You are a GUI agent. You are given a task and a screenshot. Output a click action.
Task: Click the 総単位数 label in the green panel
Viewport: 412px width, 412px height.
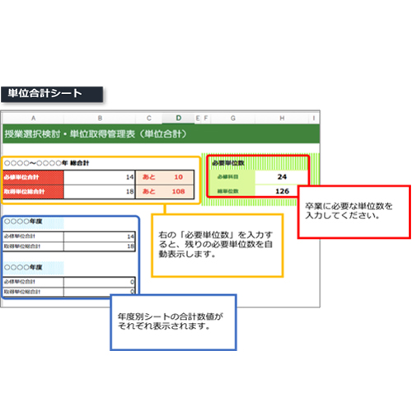(x=228, y=191)
